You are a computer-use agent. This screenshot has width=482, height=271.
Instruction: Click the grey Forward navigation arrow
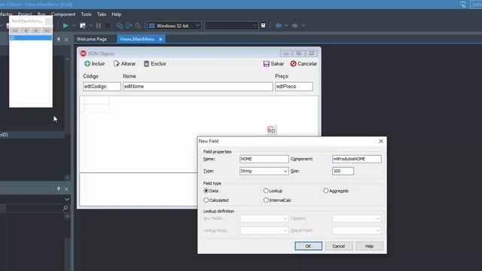(294, 26)
